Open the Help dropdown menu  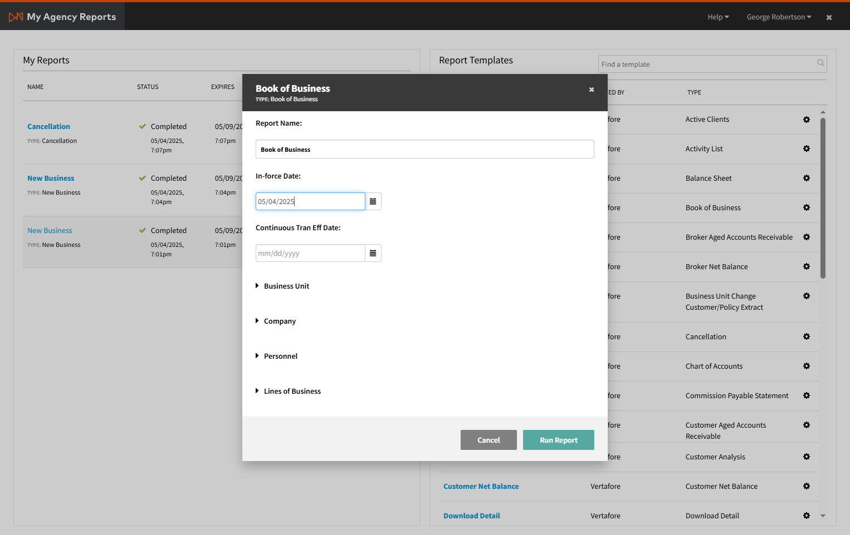pos(718,17)
